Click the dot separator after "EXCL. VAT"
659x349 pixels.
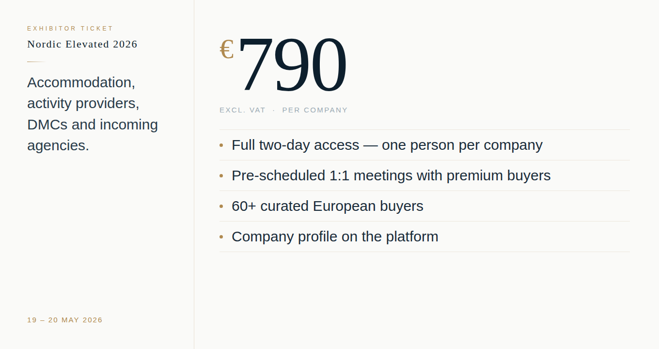point(274,111)
